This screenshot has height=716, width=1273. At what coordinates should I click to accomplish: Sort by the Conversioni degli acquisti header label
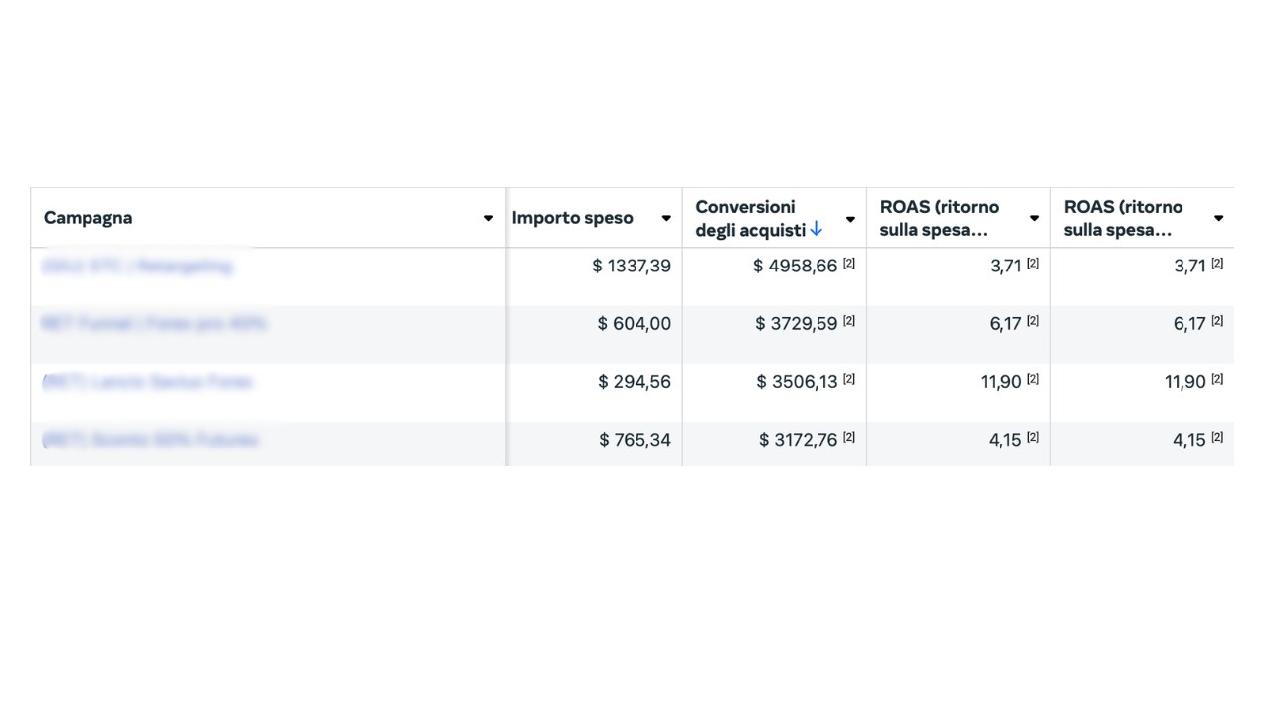pyautogui.click(x=752, y=218)
